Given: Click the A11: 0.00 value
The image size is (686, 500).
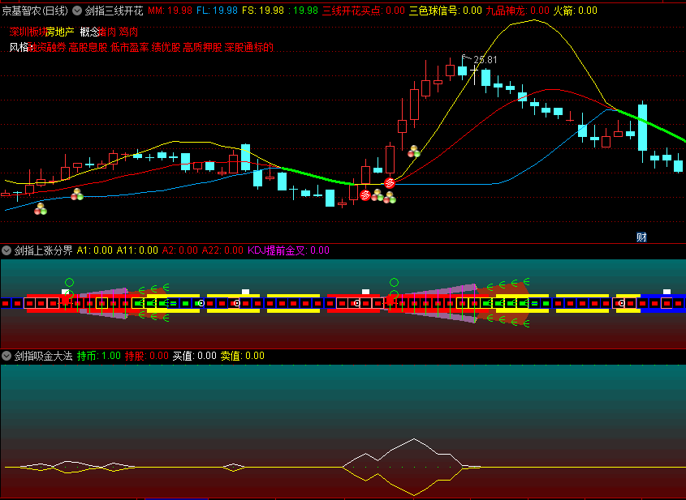Looking at the screenshot, I should [x=137, y=250].
